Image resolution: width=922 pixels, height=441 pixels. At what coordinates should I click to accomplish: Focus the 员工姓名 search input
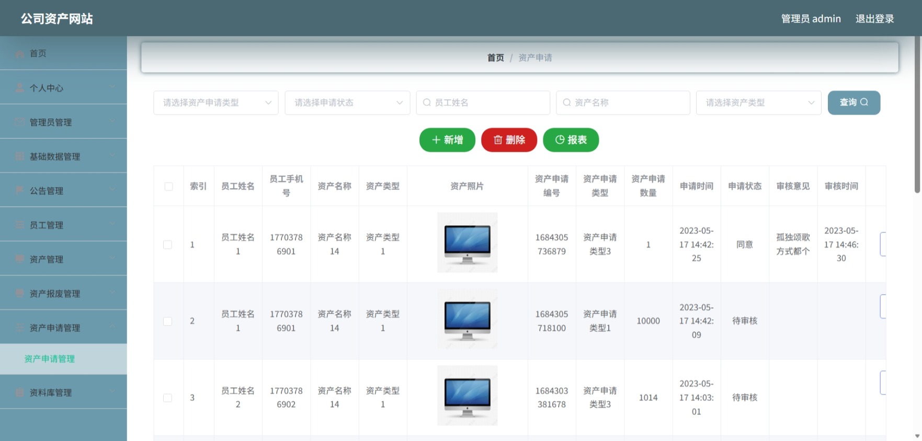(x=483, y=102)
